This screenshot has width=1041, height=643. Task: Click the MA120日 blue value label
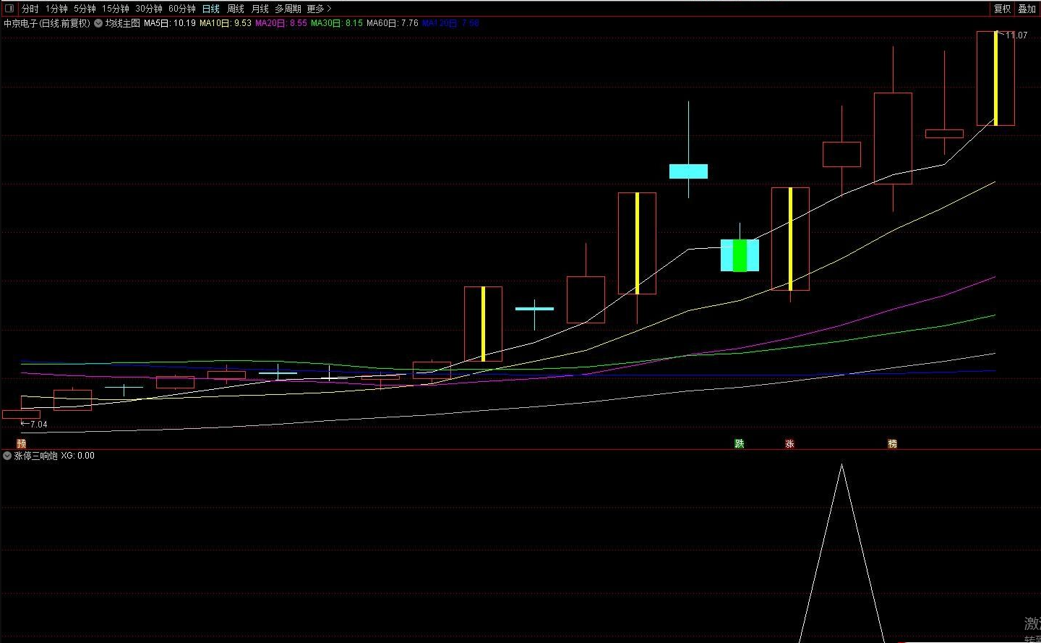[450, 23]
